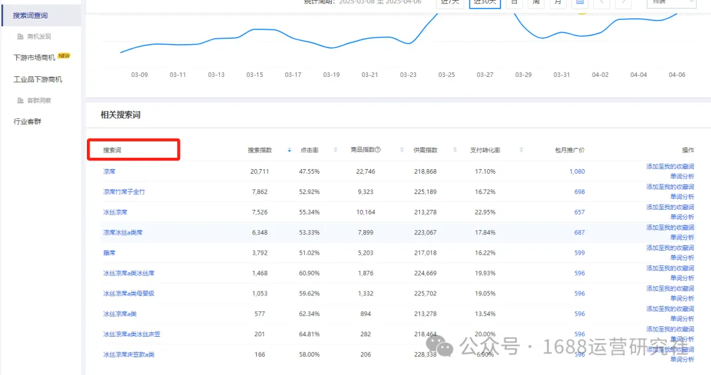Add 冰丝凉席a类冰丝席 to my favorite keywords

(670, 268)
